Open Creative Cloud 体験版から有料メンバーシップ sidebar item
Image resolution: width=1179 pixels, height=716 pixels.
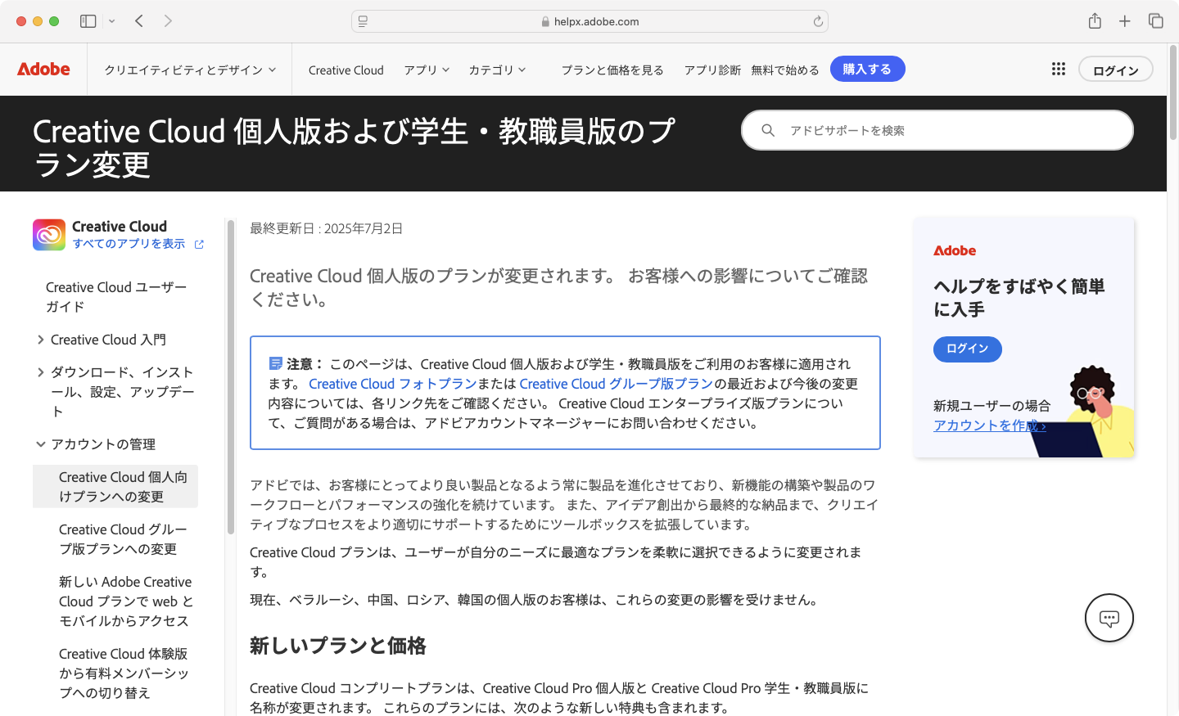point(124,673)
